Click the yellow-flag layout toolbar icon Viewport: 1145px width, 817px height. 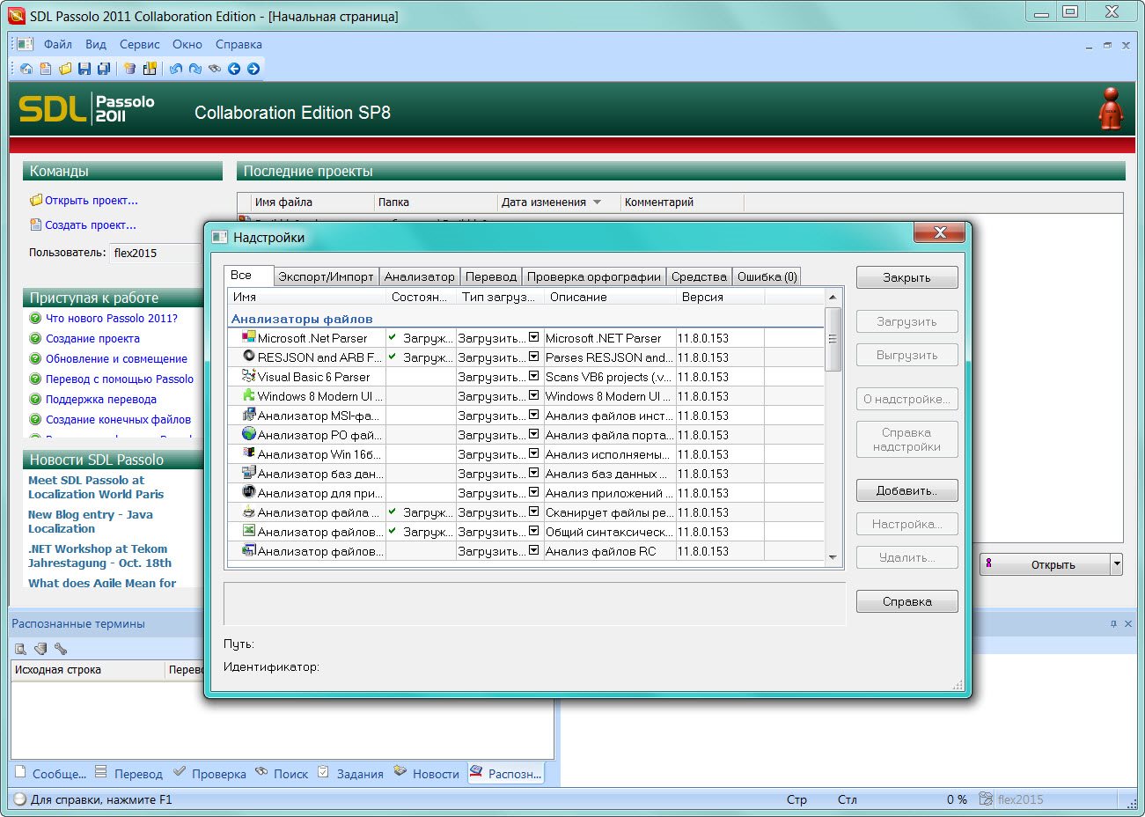pos(150,69)
